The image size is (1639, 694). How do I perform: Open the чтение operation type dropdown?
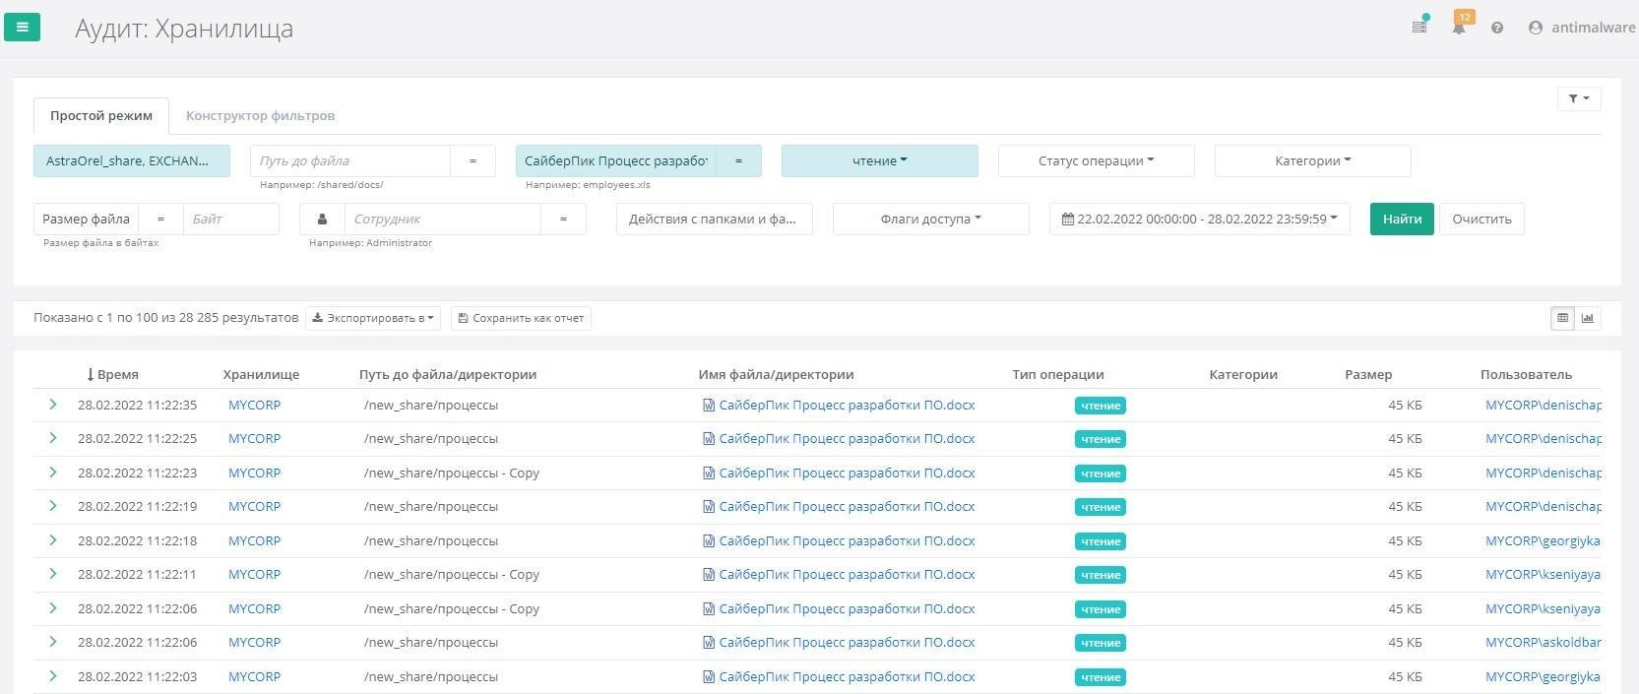[880, 160]
